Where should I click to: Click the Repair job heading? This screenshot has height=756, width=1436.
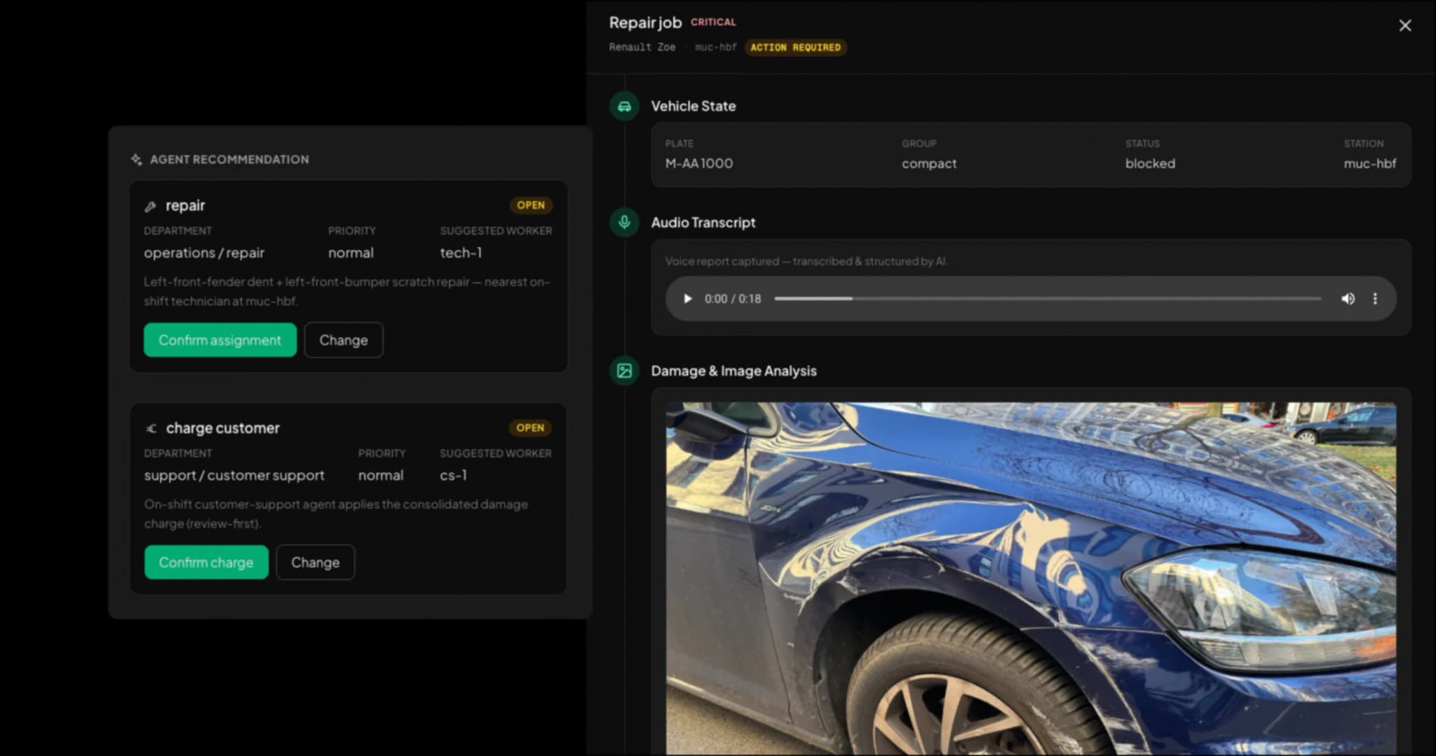point(645,22)
